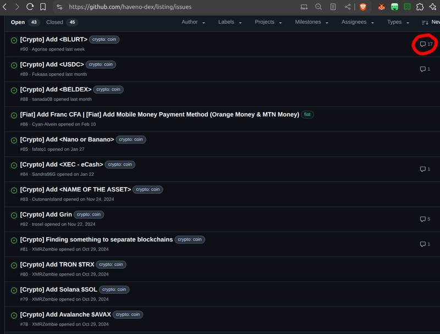Click crypto: coin label on Nano or Banano issue

coord(131,140)
